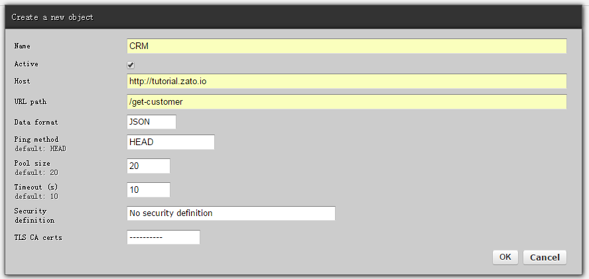This screenshot has width=589, height=279.
Task: Click the Name label
Action: pos(22,46)
